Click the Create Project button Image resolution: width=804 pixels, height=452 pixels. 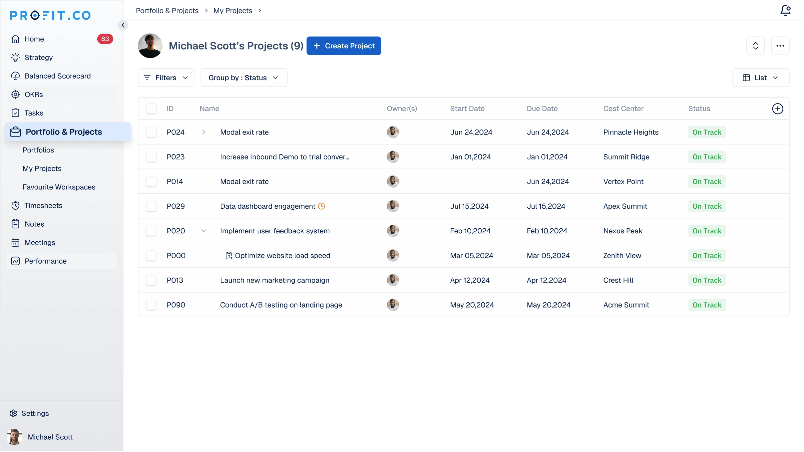point(343,46)
